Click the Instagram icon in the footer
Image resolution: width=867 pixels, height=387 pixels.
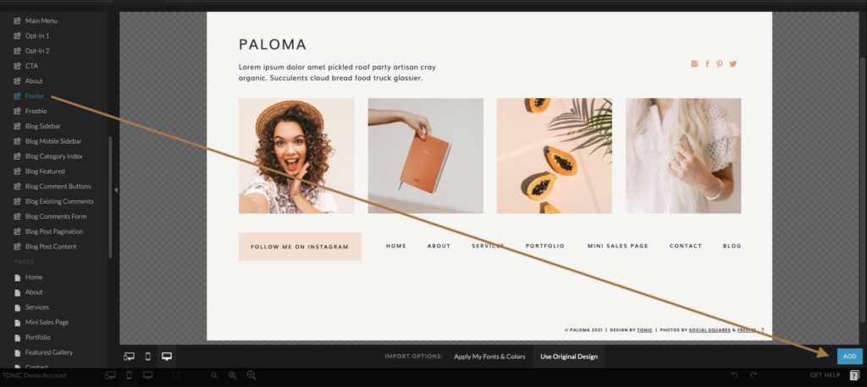point(694,64)
